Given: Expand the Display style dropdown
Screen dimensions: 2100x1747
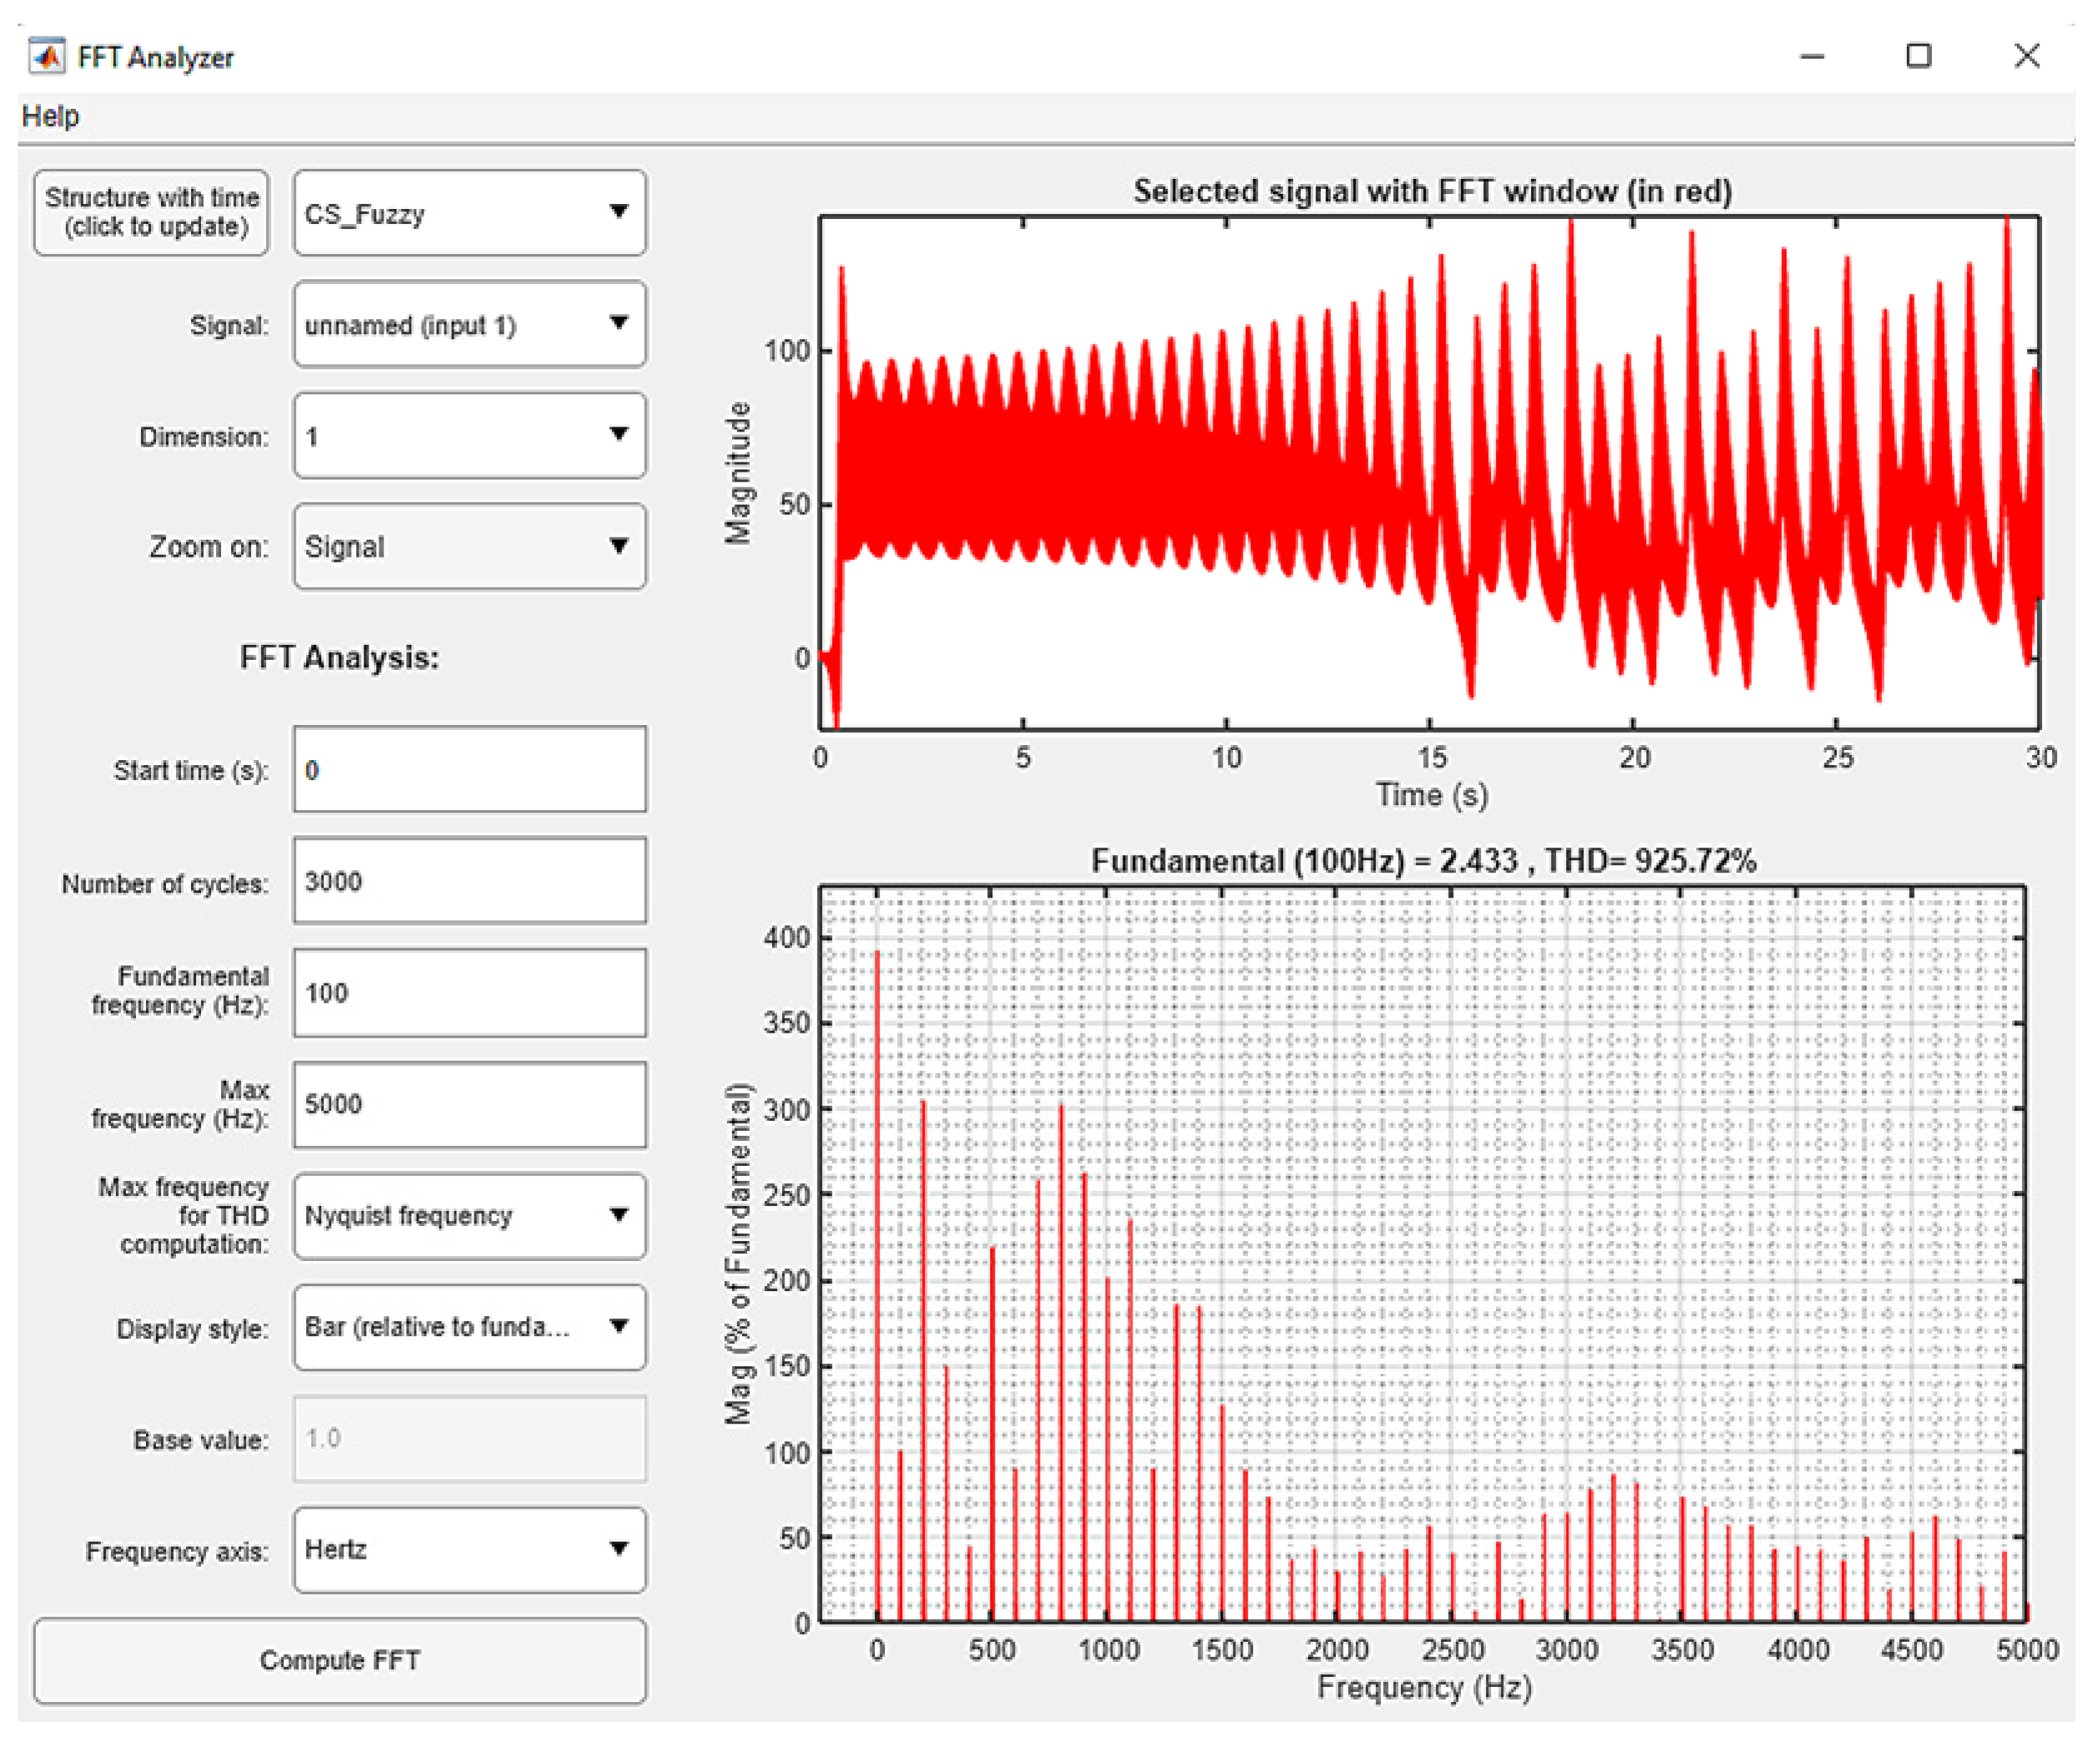Looking at the screenshot, I should (469, 1327).
